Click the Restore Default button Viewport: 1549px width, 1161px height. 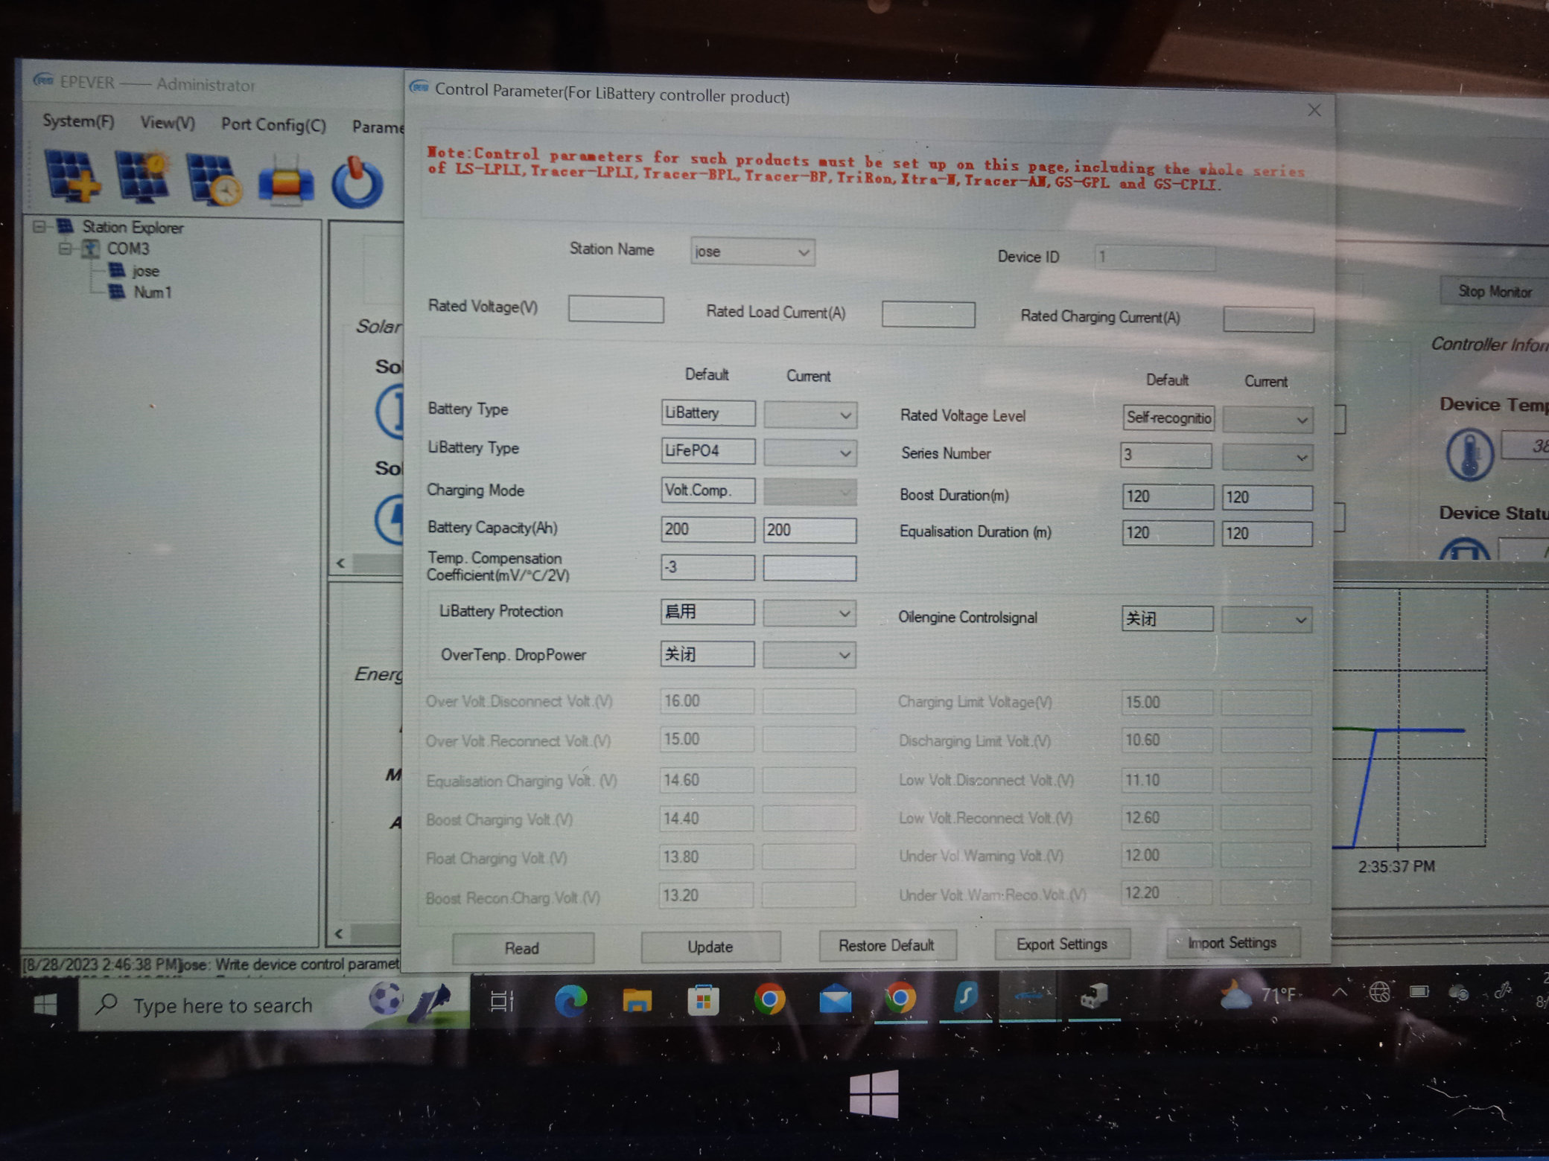(x=885, y=945)
